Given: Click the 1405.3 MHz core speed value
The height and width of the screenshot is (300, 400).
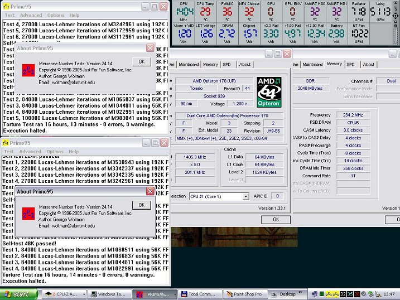Looking at the screenshot, I should (195, 157).
